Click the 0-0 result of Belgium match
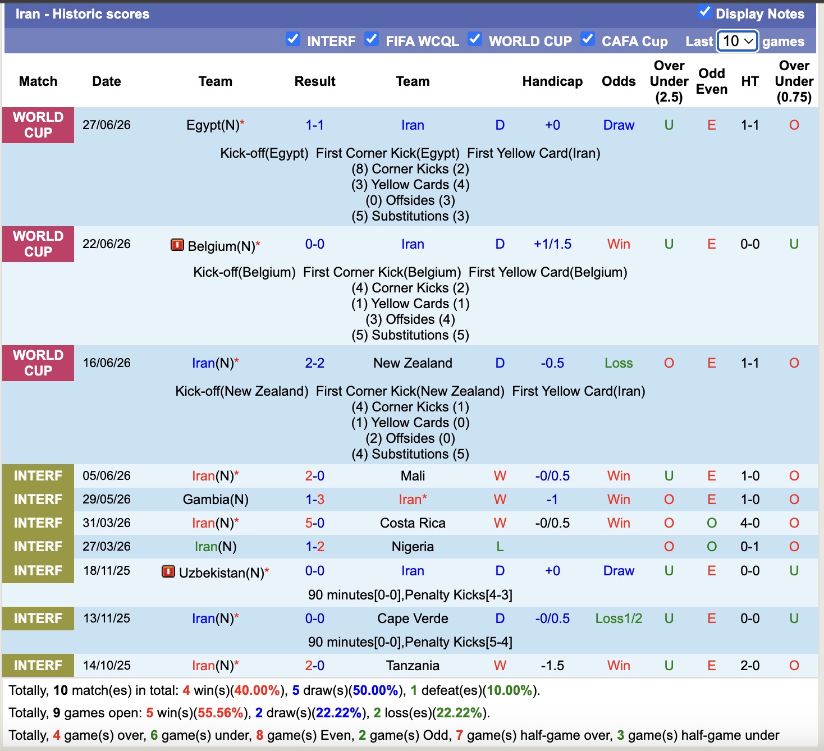 [315, 244]
